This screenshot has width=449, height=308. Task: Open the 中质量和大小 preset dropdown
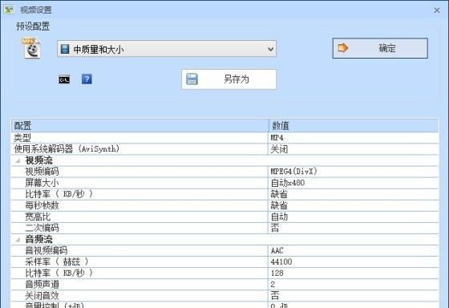click(167, 49)
